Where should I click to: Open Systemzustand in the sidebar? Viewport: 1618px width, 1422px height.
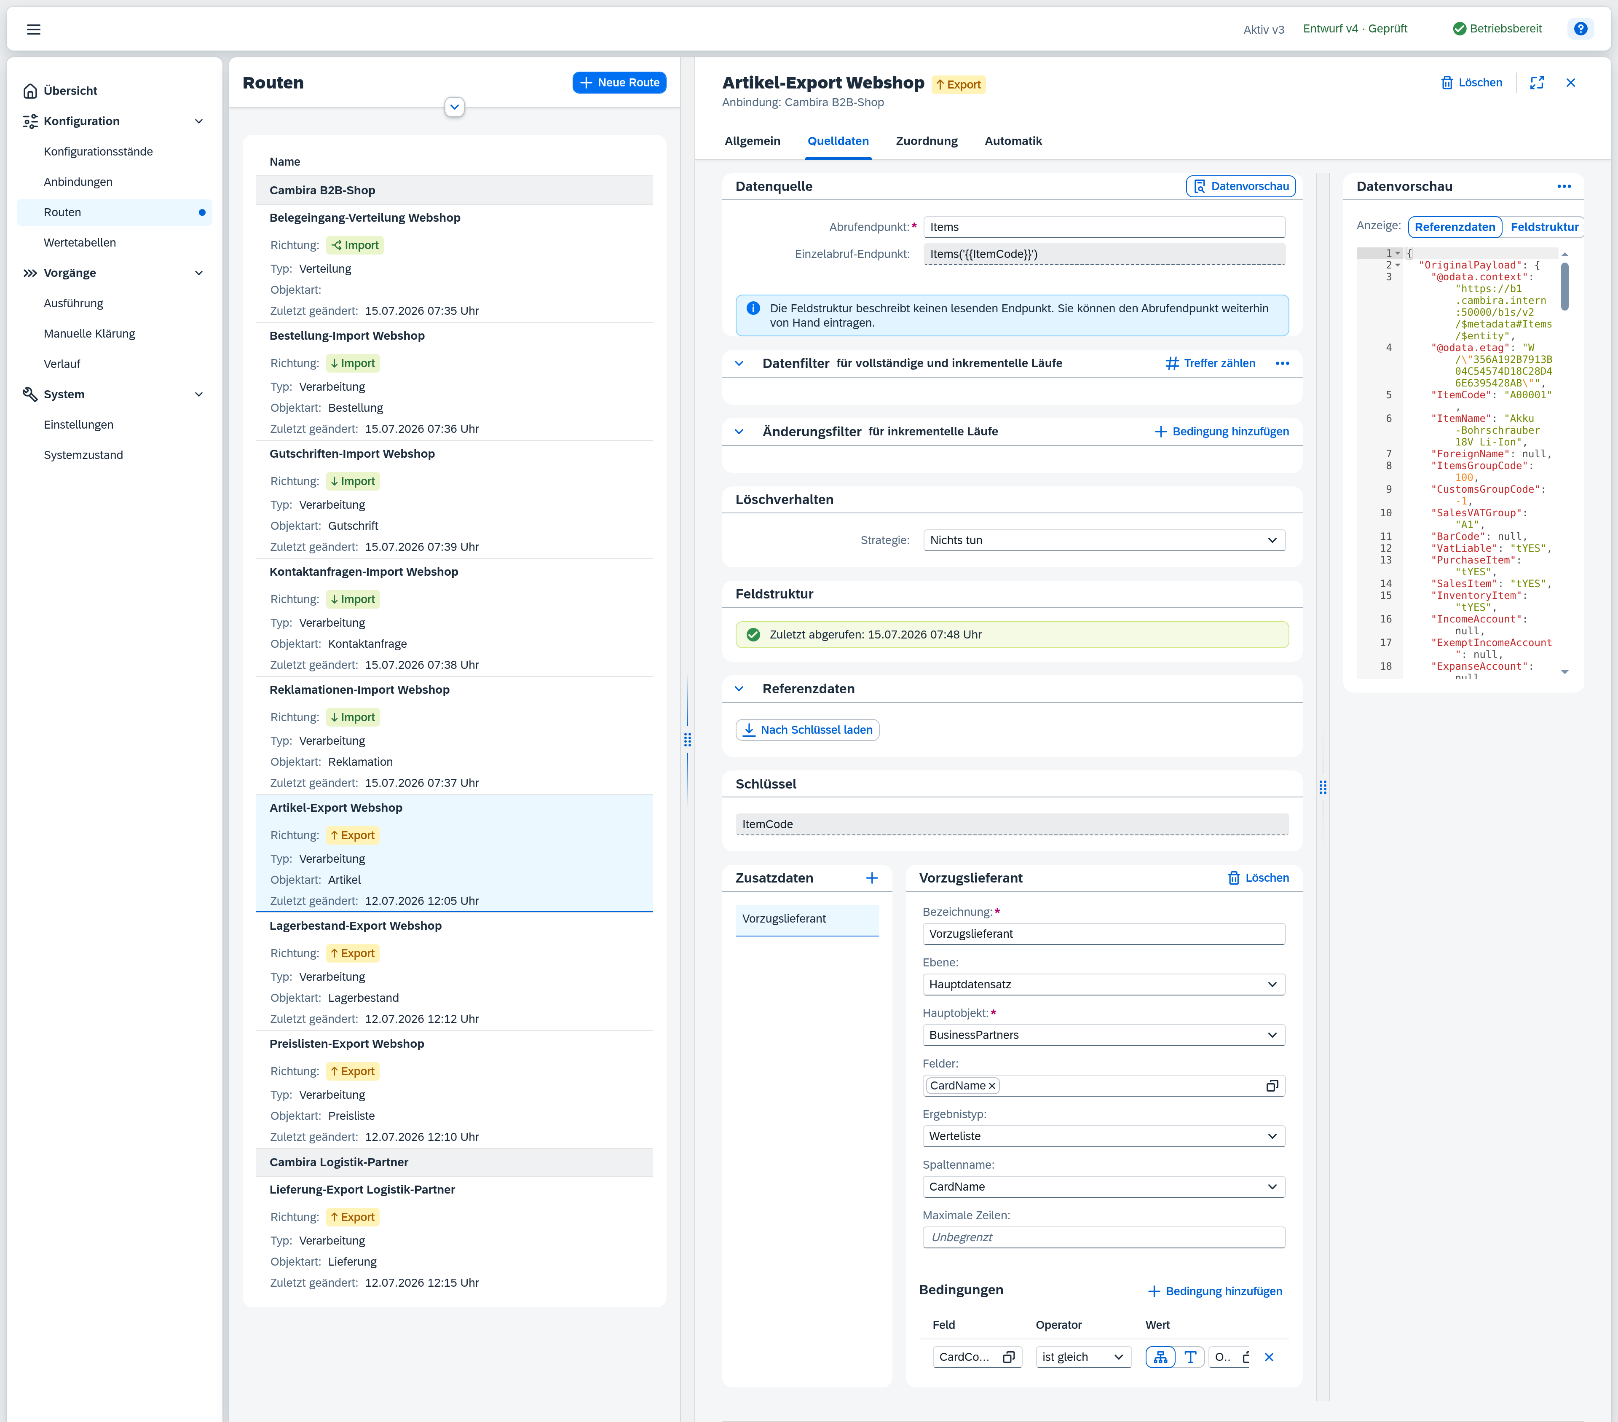point(115,455)
